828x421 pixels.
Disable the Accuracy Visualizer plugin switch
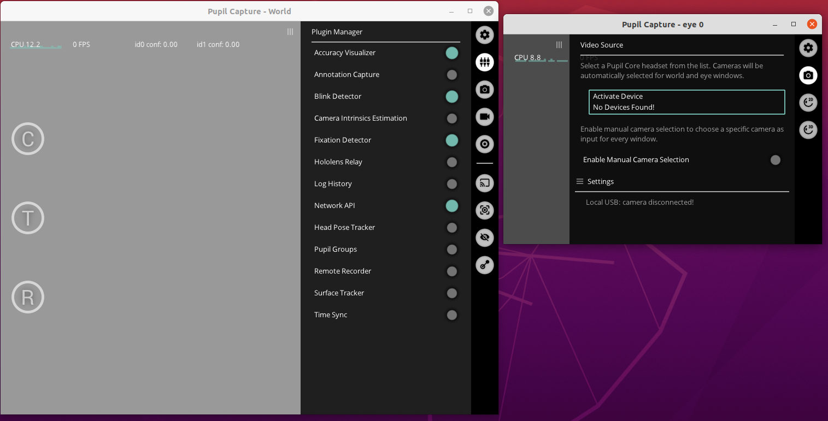[451, 53]
